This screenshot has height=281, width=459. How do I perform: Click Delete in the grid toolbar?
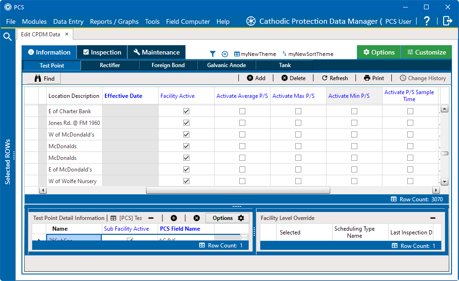point(293,78)
